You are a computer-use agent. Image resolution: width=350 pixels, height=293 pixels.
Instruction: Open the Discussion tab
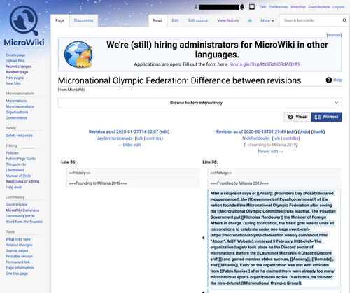(x=83, y=20)
